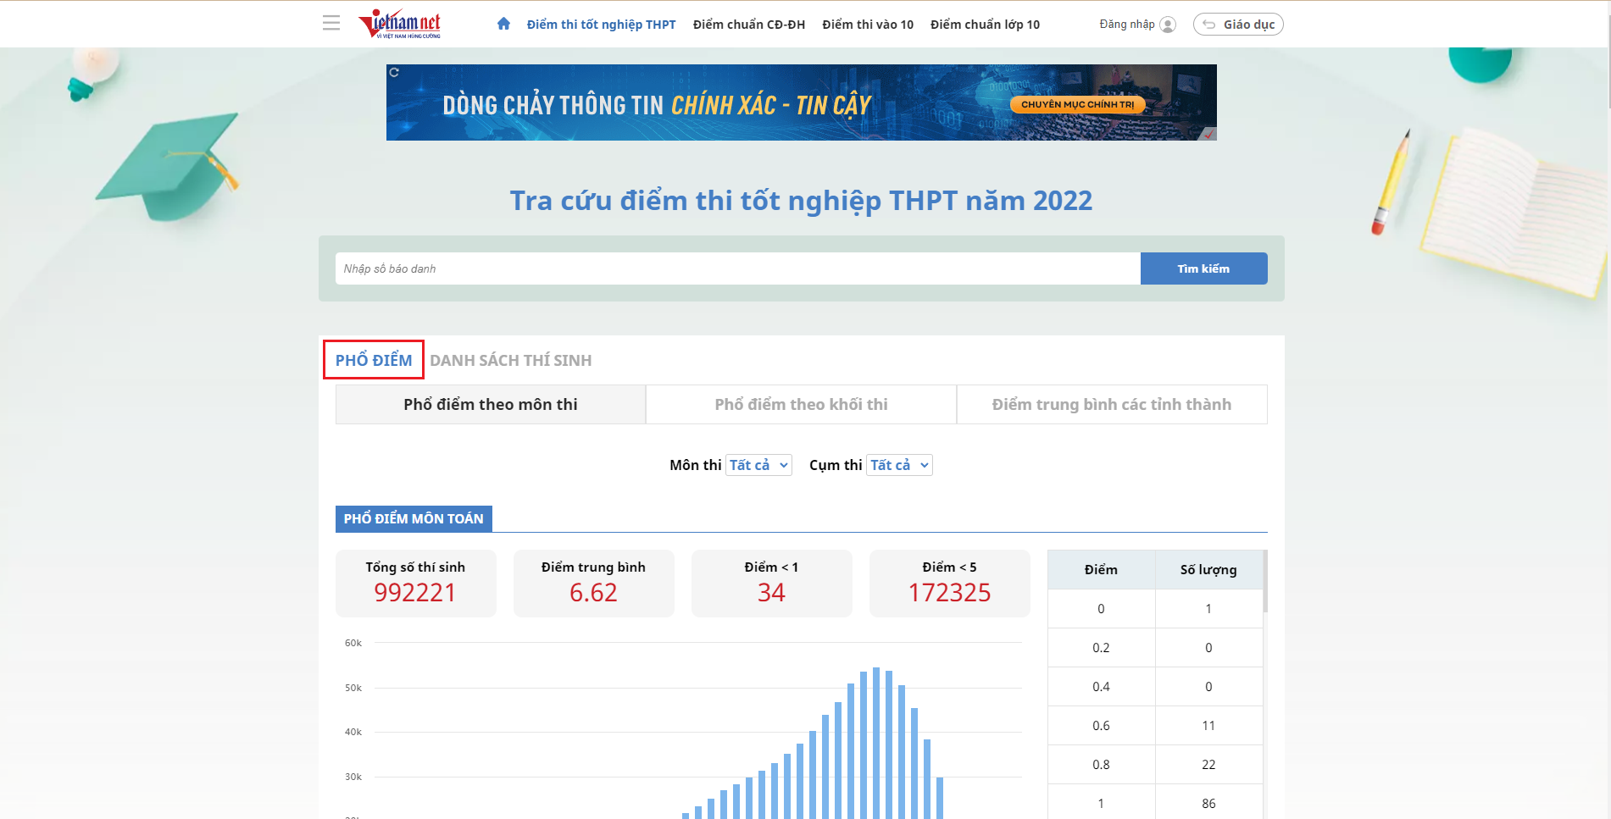This screenshot has height=819, width=1611.
Task: Navigate to Điểm thi vào 10
Action: click(x=867, y=25)
